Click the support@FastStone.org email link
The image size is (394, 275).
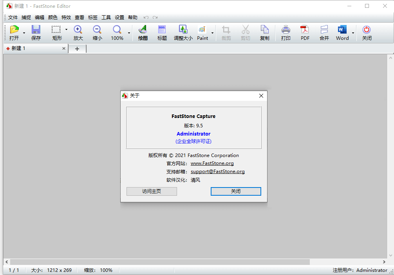click(218, 171)
